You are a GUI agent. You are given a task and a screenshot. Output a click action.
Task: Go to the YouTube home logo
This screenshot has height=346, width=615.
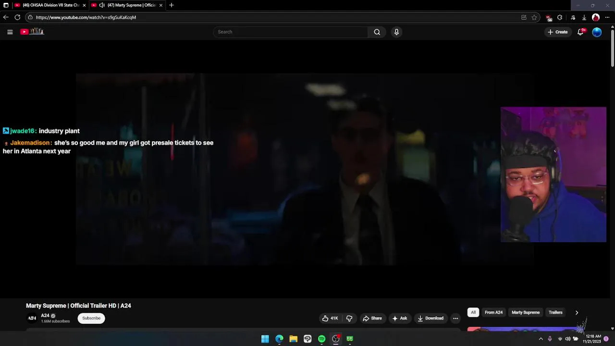[x=32, y=32]
